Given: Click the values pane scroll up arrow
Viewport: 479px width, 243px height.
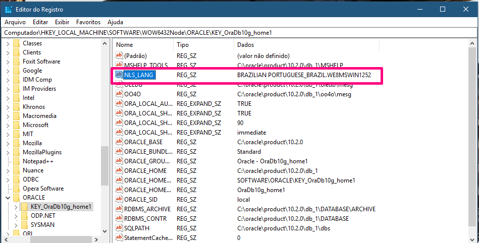Looking at the screenshot, I should (472, 44).
